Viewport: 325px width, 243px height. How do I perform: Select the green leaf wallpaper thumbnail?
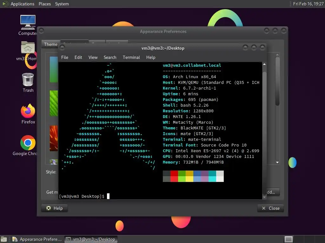pos(54,103)
